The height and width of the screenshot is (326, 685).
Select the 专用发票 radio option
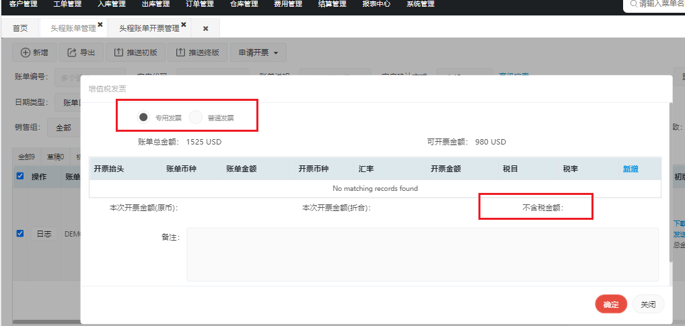coord(143,118)
